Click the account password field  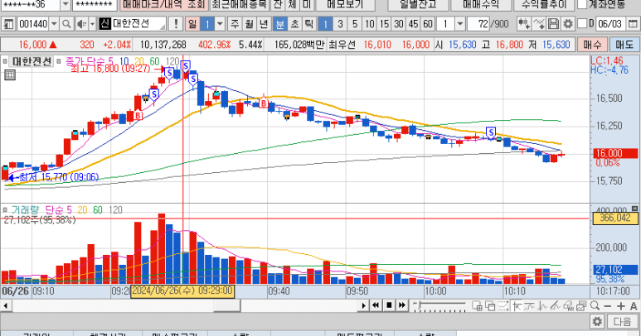tap(95, 5)
